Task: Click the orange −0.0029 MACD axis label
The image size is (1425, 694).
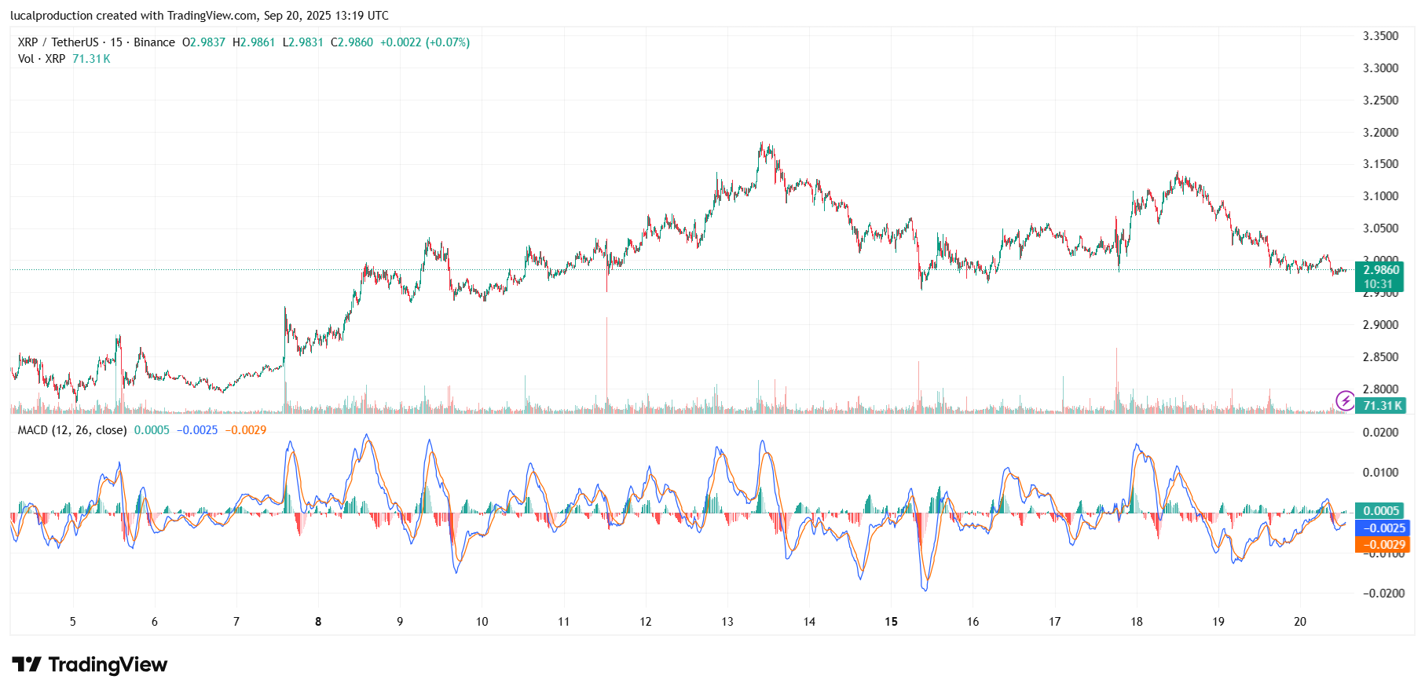Action: click(1383, 545)
